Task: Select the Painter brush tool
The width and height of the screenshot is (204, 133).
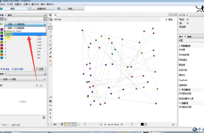Action: (x=51, y=37)
